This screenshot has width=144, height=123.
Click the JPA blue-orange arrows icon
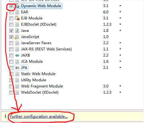coord(17,68)
